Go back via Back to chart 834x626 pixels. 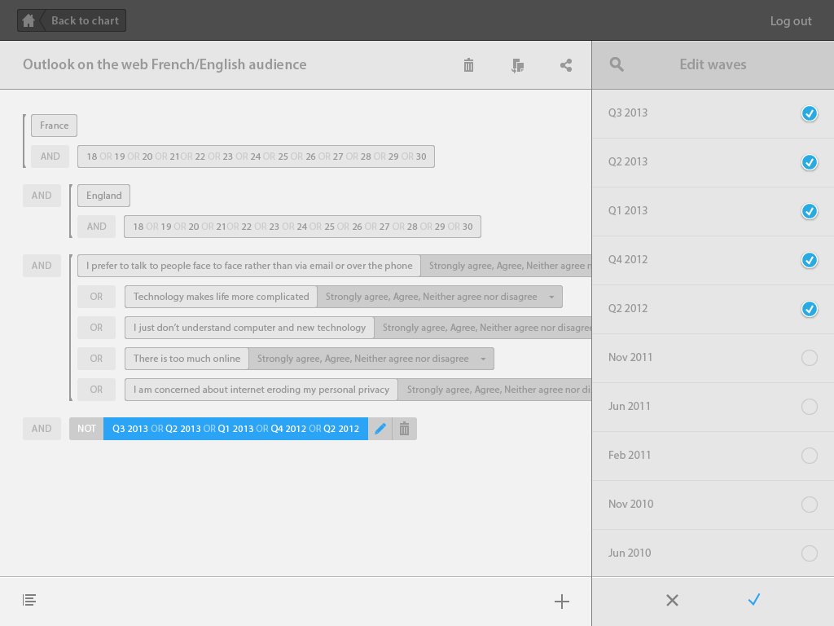click(x=85, y=20)
